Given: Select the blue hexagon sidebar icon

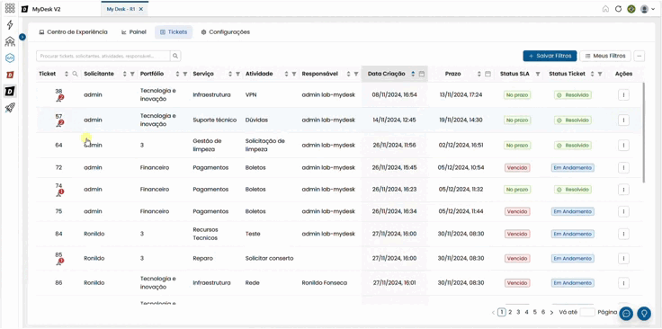Looking at the screenshot, I should [10, 58].
